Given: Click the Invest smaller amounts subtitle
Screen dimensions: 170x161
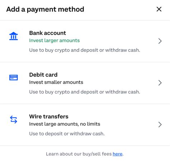Looking at the screenshot, I should [56, 82].
